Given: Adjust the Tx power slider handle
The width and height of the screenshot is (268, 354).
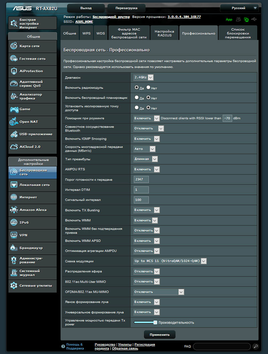Looking at the screenshot, I should tap(155, 322).
